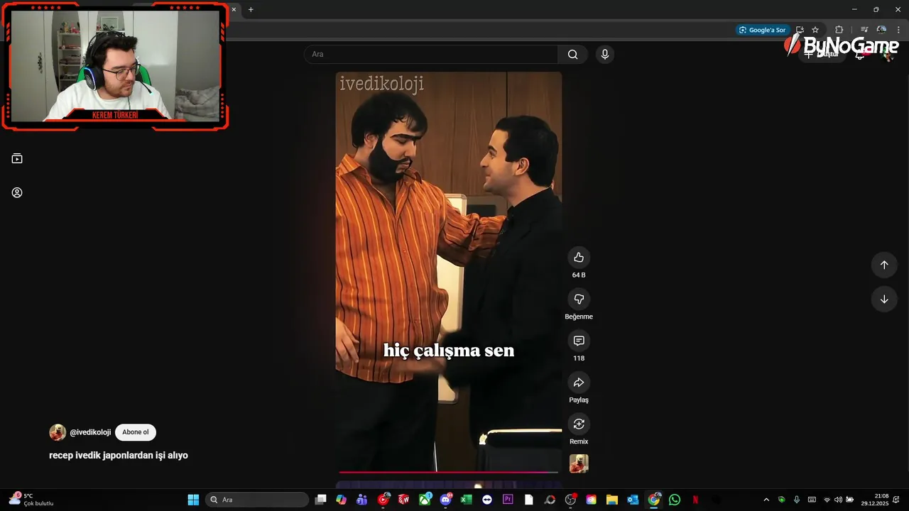Click the tray microphone icon

[x=797, y=500]
